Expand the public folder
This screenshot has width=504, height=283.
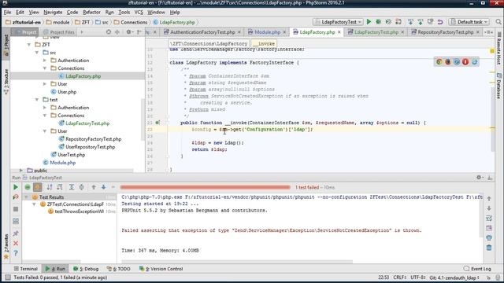(x=21, y=171)
